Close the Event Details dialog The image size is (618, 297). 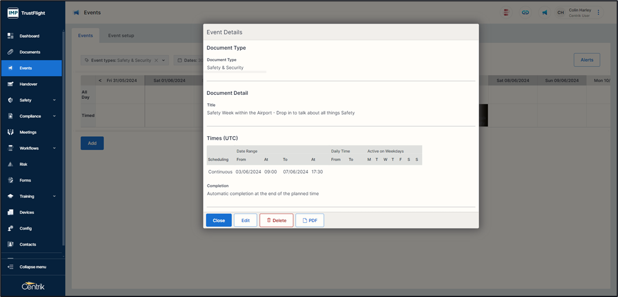click(x=219, y=220)
